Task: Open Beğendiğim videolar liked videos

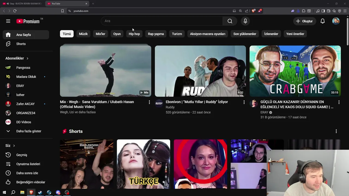Action: coord(26,182)
